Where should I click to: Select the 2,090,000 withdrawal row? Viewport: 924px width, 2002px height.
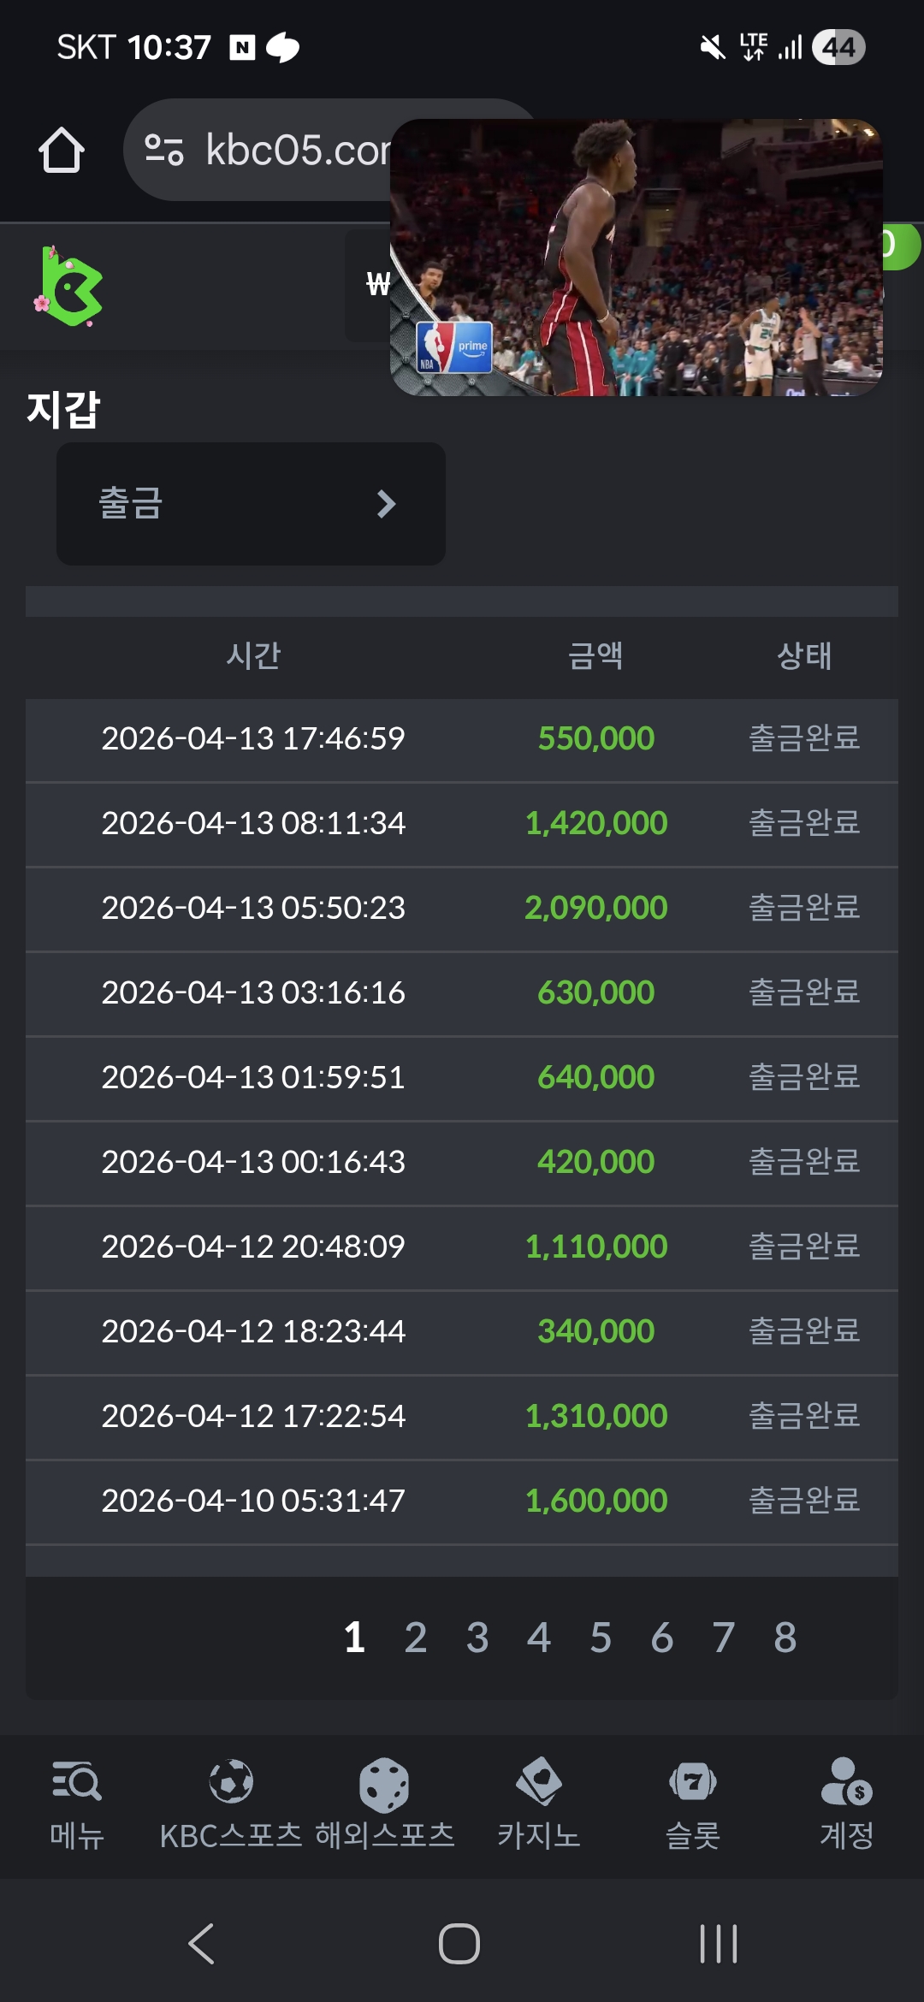click(x=462, y=909)
